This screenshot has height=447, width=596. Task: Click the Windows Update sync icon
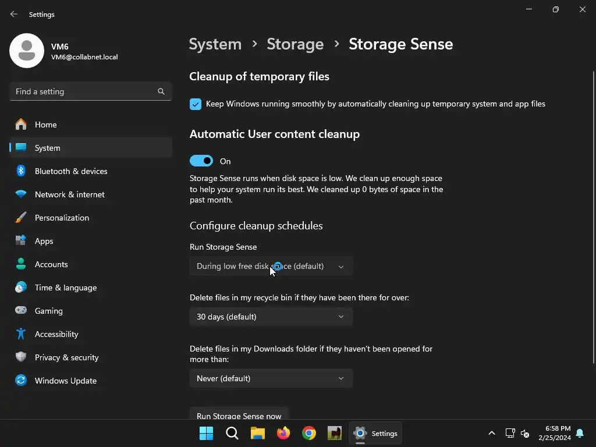point(21,381)
